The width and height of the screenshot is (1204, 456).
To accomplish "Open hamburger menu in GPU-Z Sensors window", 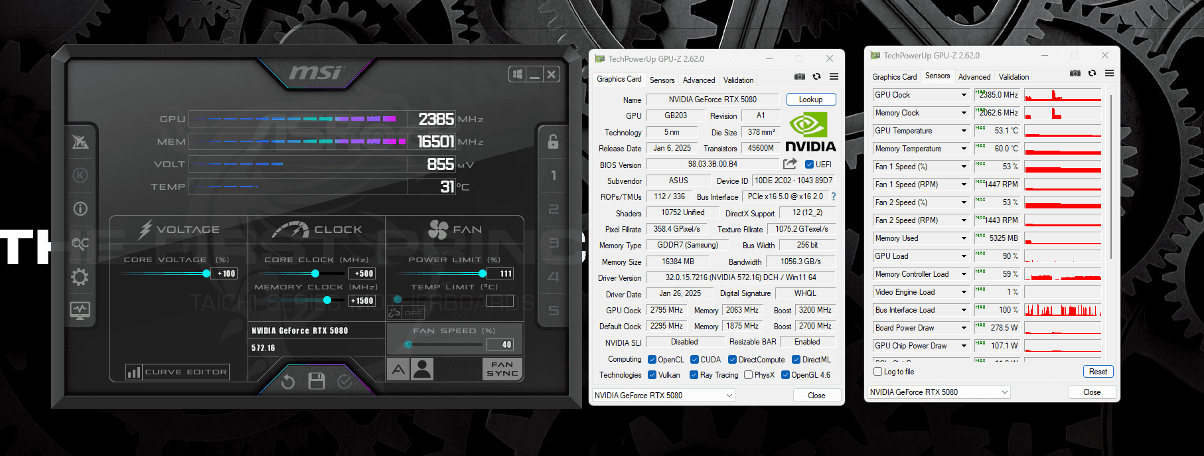I will tap(1109, 73).
